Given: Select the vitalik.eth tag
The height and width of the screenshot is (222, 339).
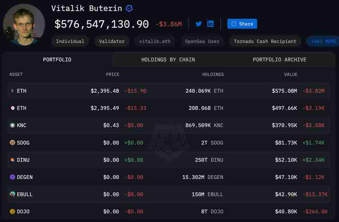Looking at the screenshot, I should click(x=155, y=41).
